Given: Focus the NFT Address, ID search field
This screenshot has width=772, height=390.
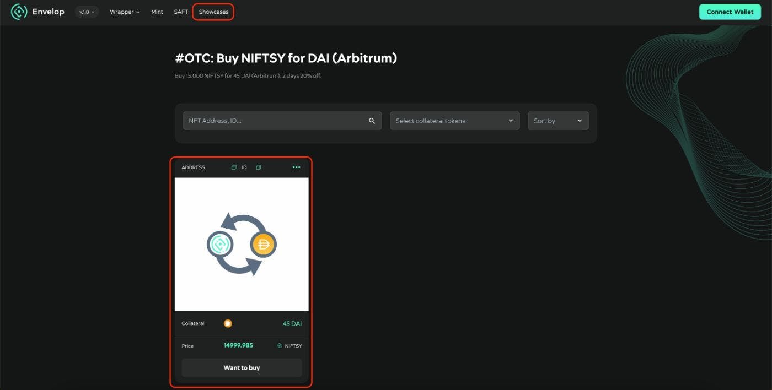Looking at the screenshot, I should point(282,121).
